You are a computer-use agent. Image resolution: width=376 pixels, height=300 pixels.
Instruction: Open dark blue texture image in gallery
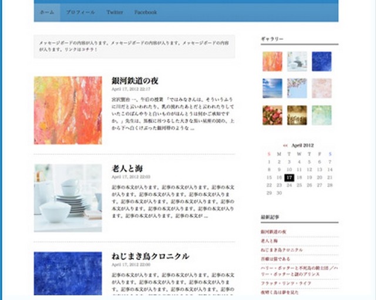coord(322,61)
